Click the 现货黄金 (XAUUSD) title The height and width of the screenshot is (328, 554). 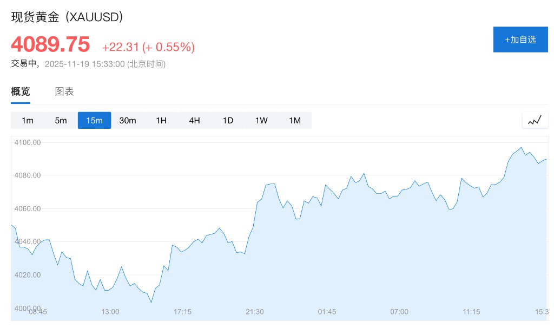tap(67, 17)
